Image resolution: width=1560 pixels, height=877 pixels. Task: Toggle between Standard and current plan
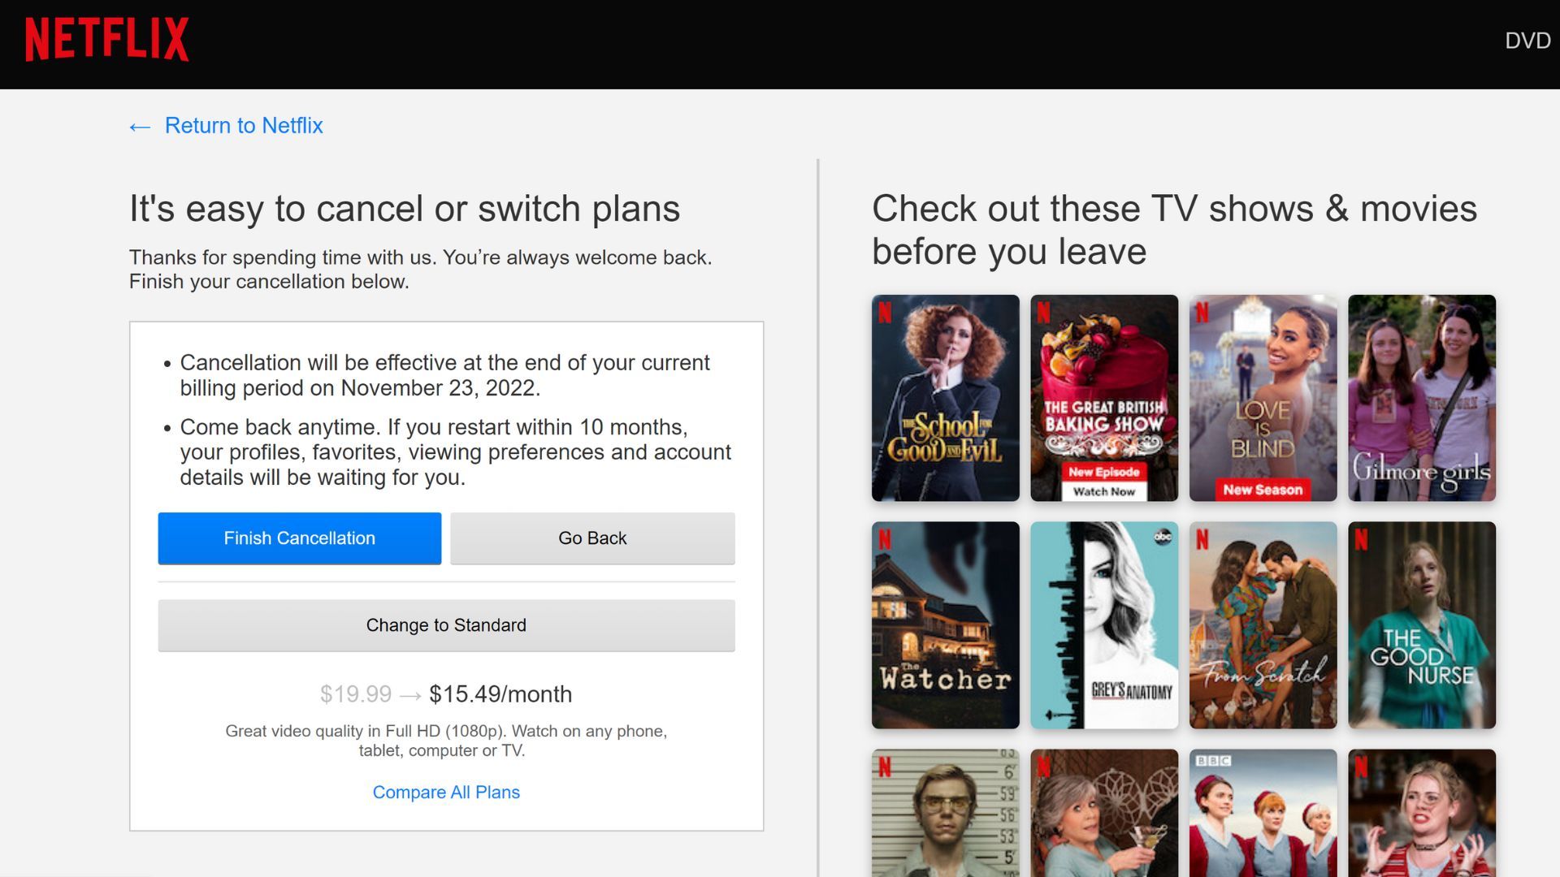(446, 624)
